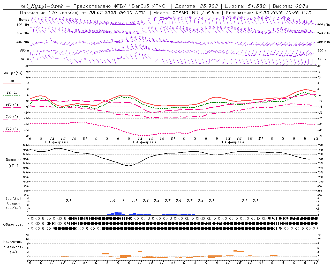Click the precipitation value 1.6
The height and width of the screenshot is (265, 331).
point(112,201)
